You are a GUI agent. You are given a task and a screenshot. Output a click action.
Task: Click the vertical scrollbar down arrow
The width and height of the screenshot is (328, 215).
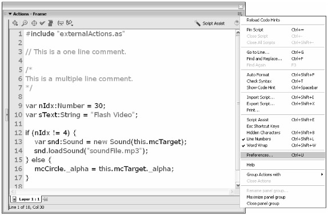click(238, 185)
